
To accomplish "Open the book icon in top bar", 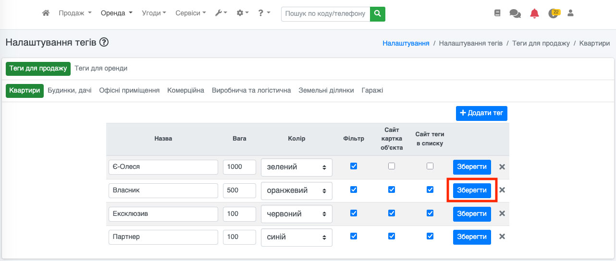I will [x=497, y=13].
